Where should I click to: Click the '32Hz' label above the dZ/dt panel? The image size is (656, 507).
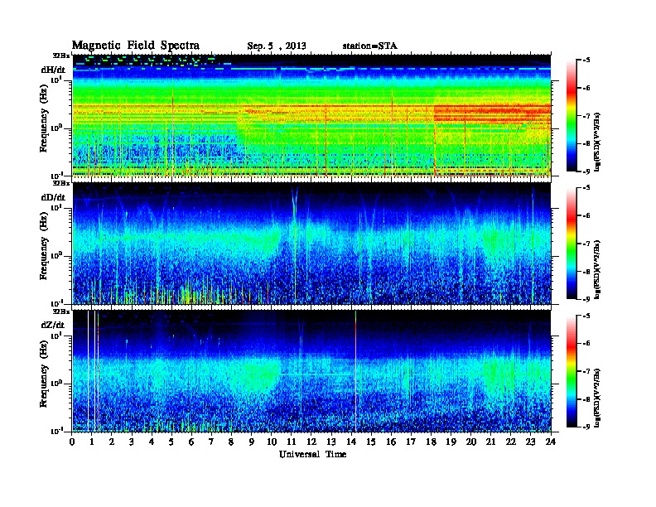click(61, 311)
